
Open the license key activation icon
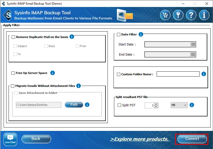(178, 15)
